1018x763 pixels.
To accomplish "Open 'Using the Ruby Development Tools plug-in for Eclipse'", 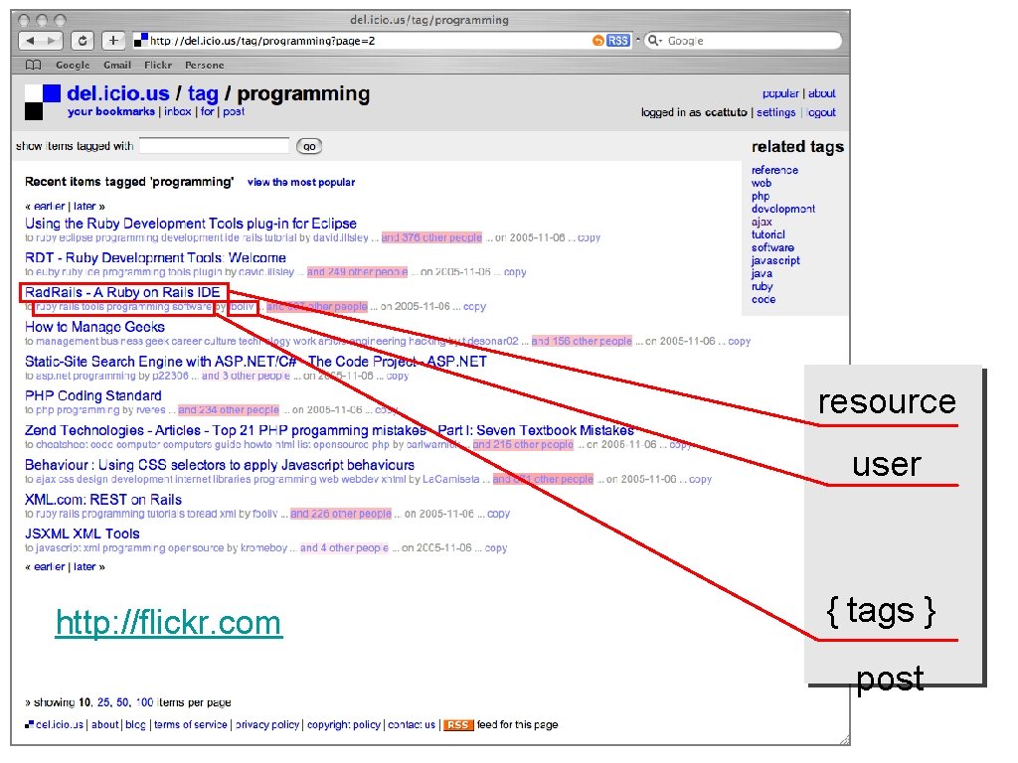I will (191, 224).
